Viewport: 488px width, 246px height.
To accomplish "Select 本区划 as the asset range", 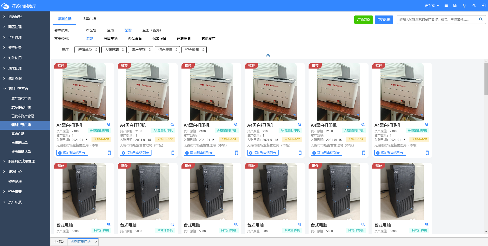I will [91, 30].
